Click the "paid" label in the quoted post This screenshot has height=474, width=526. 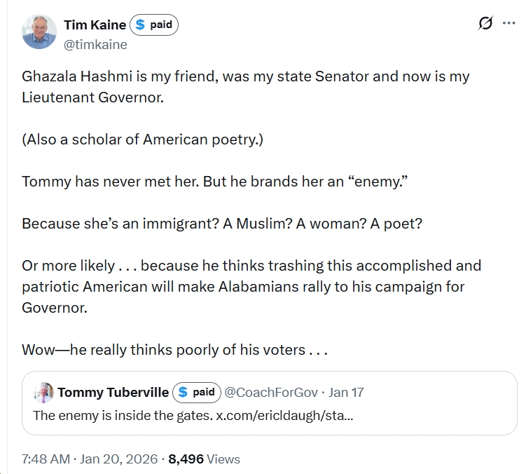(204, 392)
